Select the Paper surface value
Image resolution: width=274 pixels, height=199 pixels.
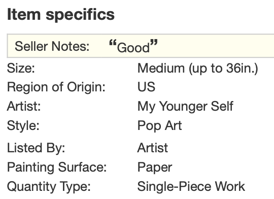coord(155,168)
